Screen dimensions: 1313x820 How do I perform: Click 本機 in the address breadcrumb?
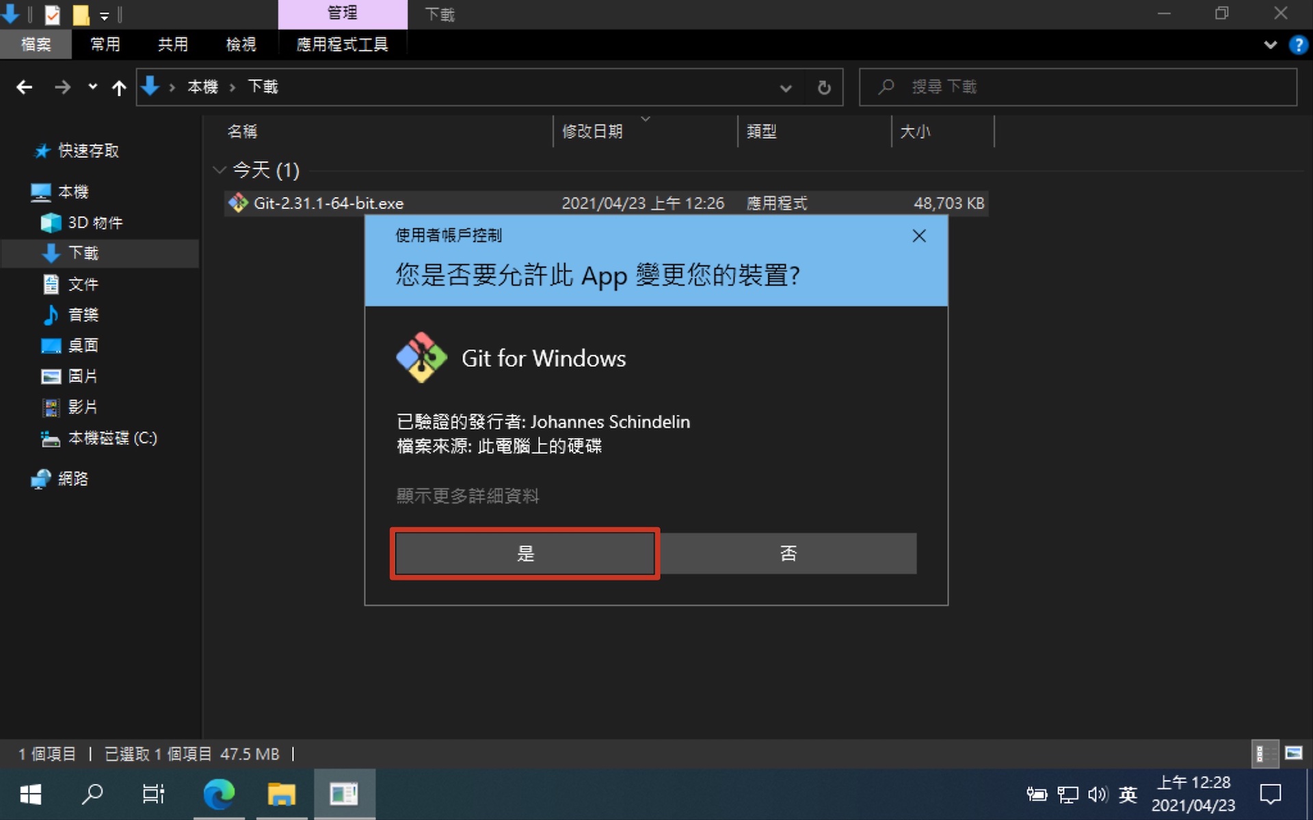[x=202, y=87]
